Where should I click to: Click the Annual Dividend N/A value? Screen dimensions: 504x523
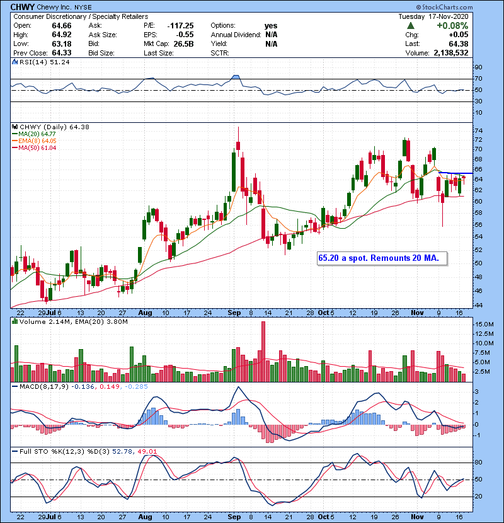pos(271,35)
